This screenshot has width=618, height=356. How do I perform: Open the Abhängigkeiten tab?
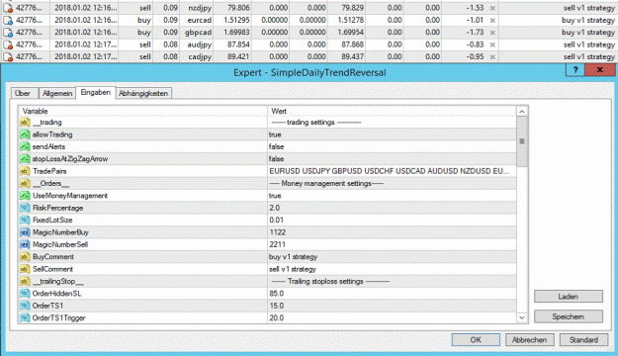(143, 93)
